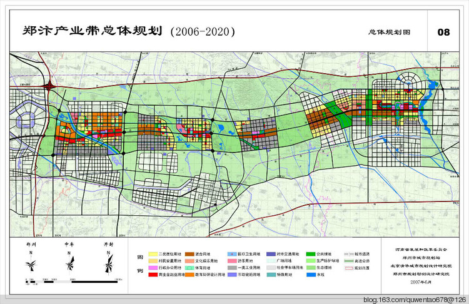The width and height of the screenshot is (469, 304).
Task: Click the urban road line symbol in legend
Action: [349, 254]
